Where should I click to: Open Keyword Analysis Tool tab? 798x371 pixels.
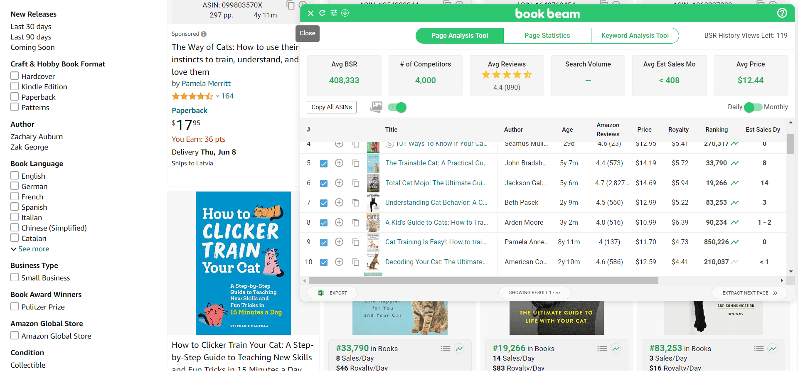[635, 36]
